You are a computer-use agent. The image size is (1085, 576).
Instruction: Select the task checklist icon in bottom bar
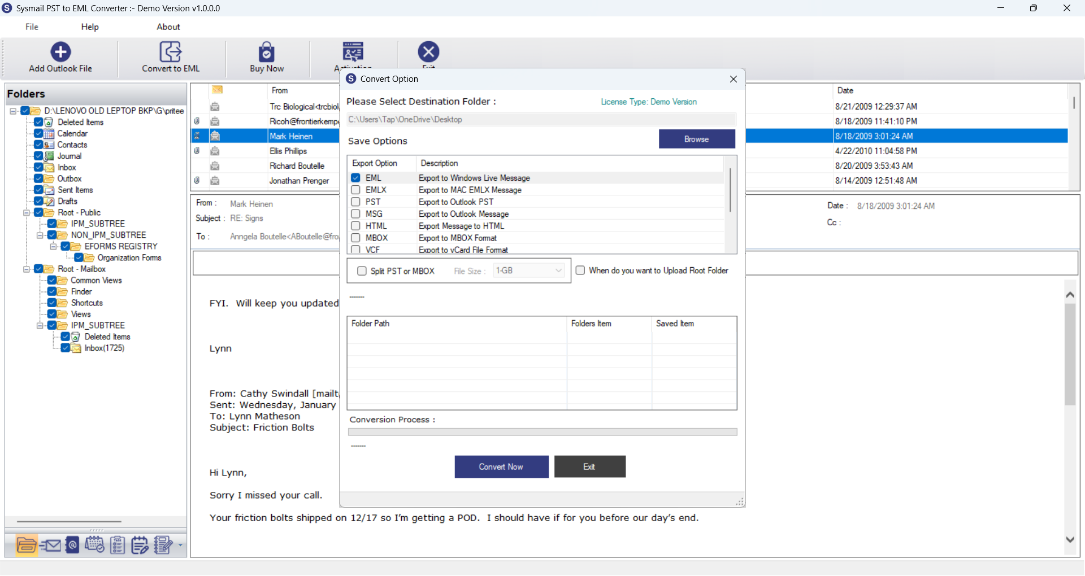click(x=118, y=545)
